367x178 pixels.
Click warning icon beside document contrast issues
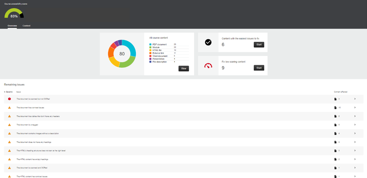(x=9, y=108)
